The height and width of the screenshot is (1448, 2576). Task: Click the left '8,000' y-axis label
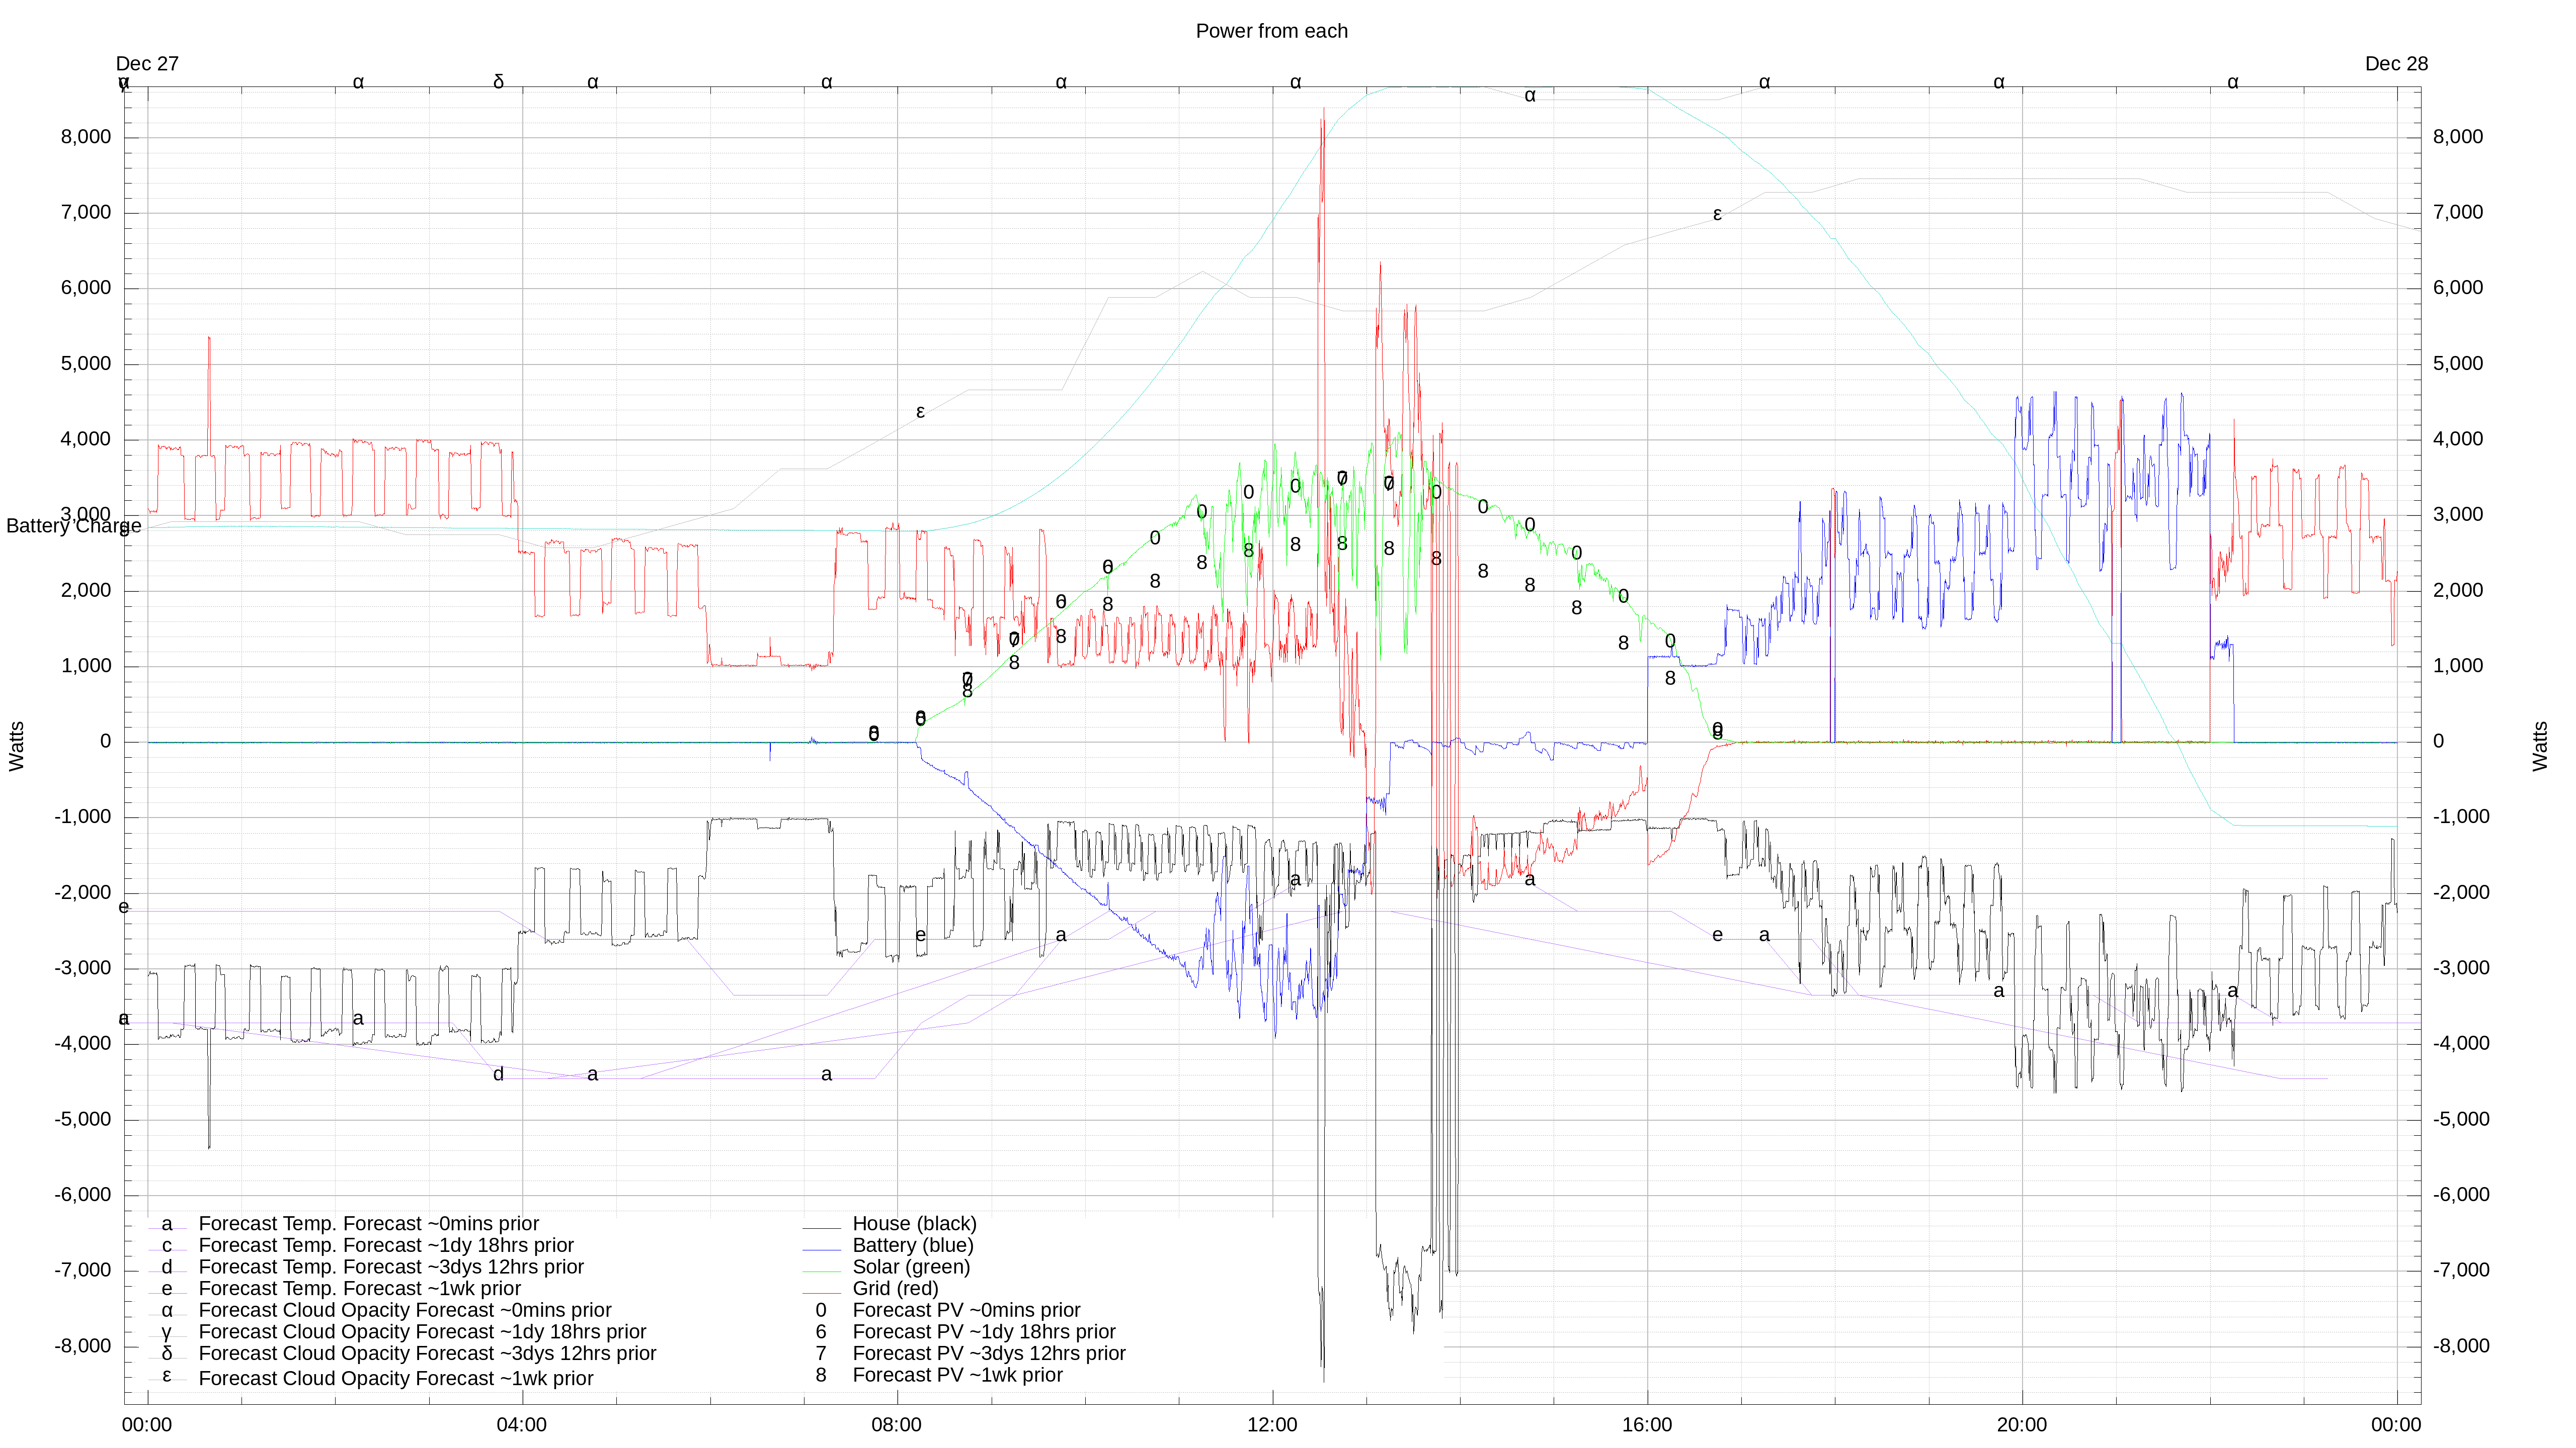tap(86, 137)
